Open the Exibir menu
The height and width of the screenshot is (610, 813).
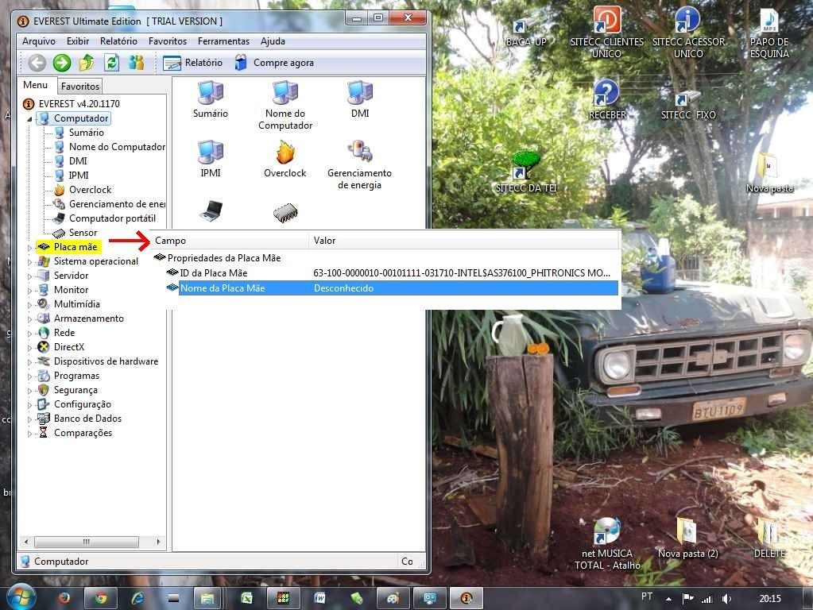pyautogui.click(x=78, y=41)
